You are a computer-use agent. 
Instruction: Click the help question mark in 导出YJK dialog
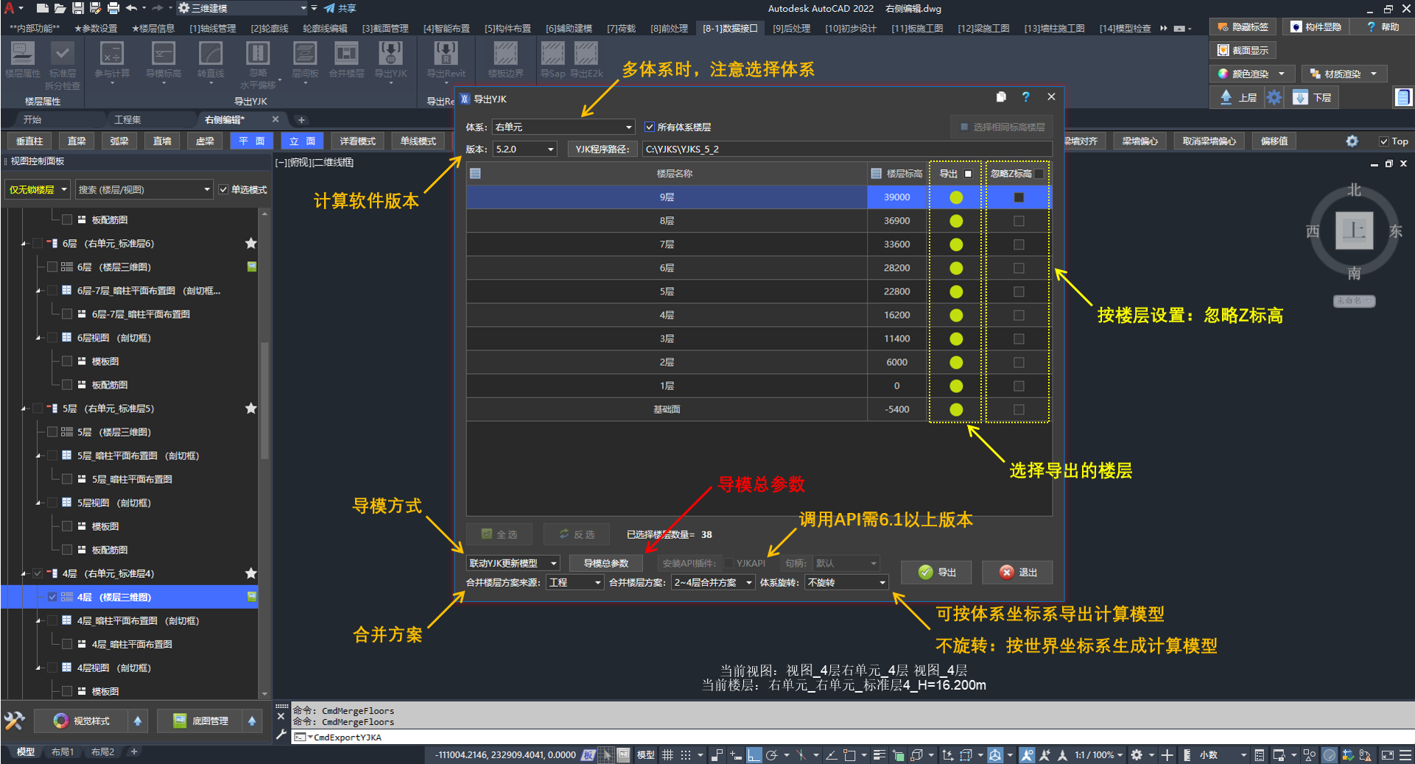click(1025, 97)
